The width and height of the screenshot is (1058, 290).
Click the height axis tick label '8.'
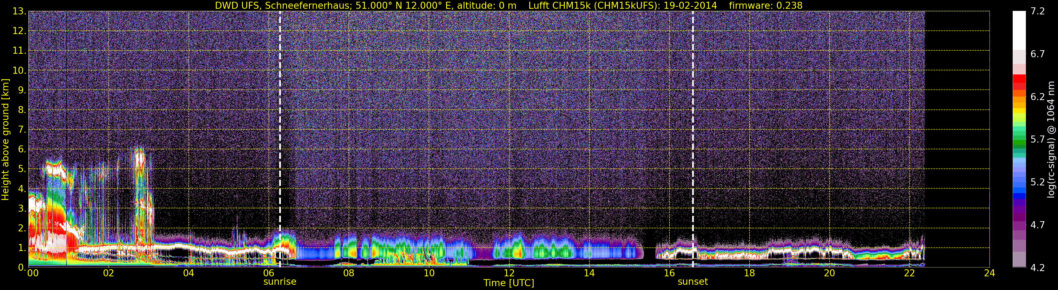pos(22,110)
